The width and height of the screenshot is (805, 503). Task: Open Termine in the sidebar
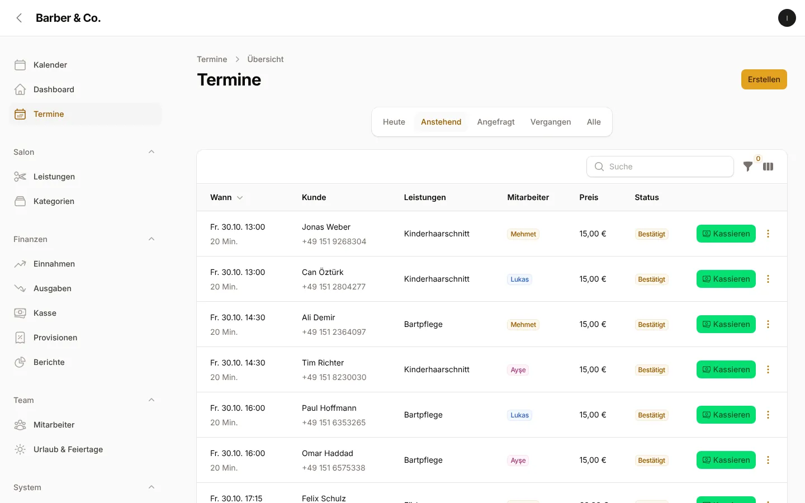(x=86, y=114)
